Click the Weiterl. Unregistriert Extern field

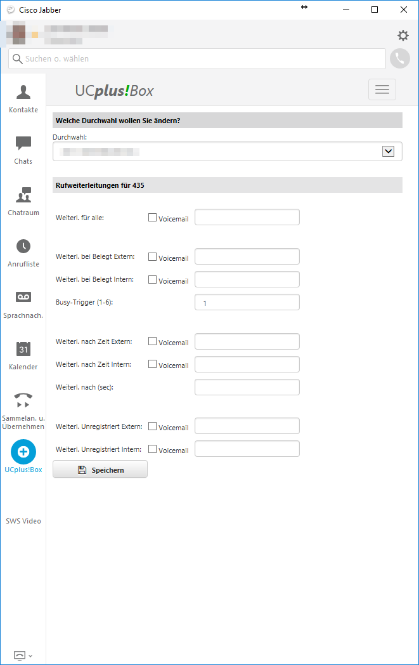247,426
